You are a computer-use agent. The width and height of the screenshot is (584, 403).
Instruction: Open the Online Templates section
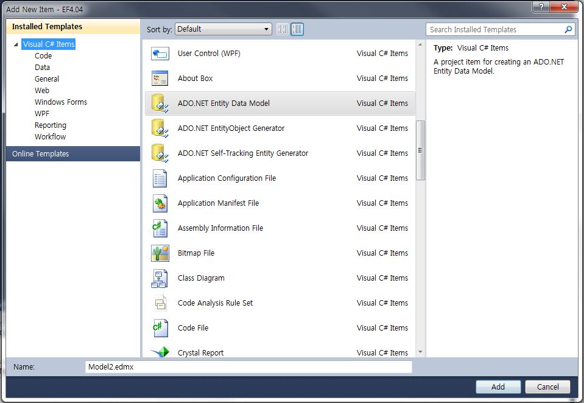point(73,154)
